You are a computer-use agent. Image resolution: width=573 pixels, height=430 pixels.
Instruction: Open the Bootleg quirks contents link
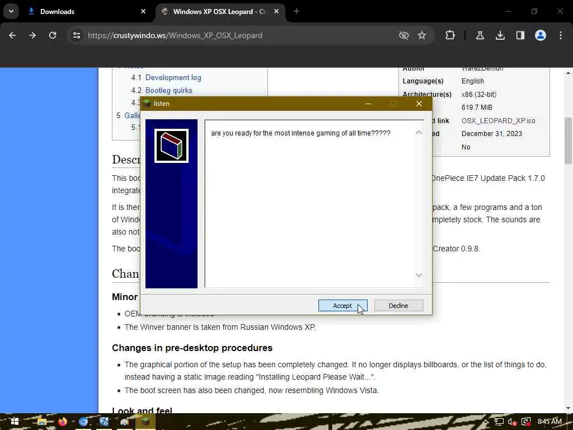coord(169,90)
